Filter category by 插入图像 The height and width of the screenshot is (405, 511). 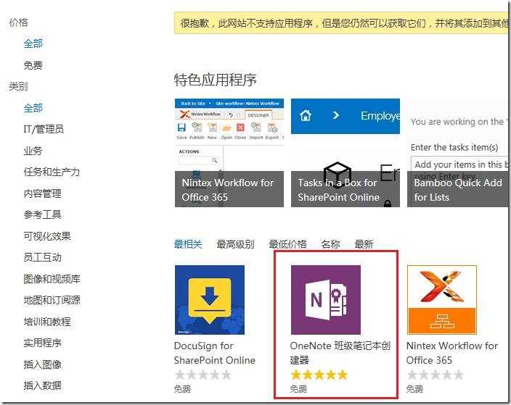(42, 364)
